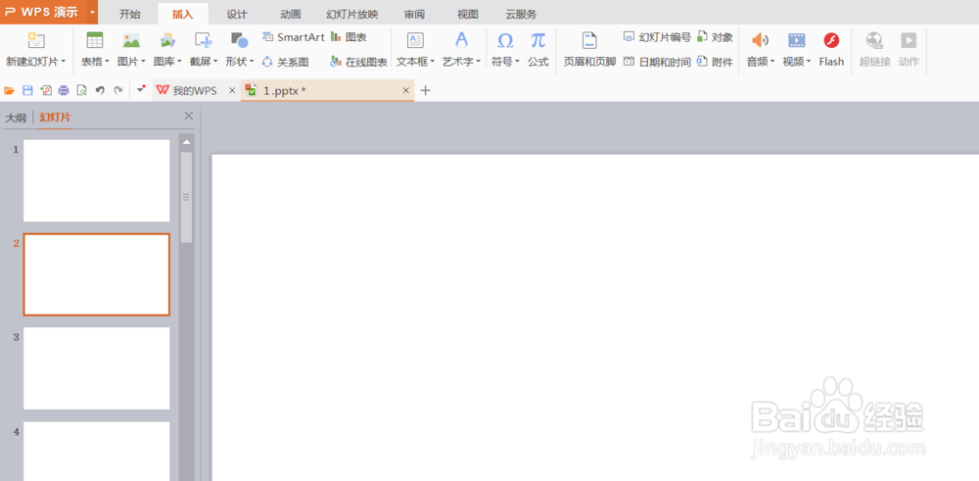Image resolution: width=979 pixels, height=481 pixels.
Task: Insert a picture using the 图片 icon
Action: [x=131, y=40]
